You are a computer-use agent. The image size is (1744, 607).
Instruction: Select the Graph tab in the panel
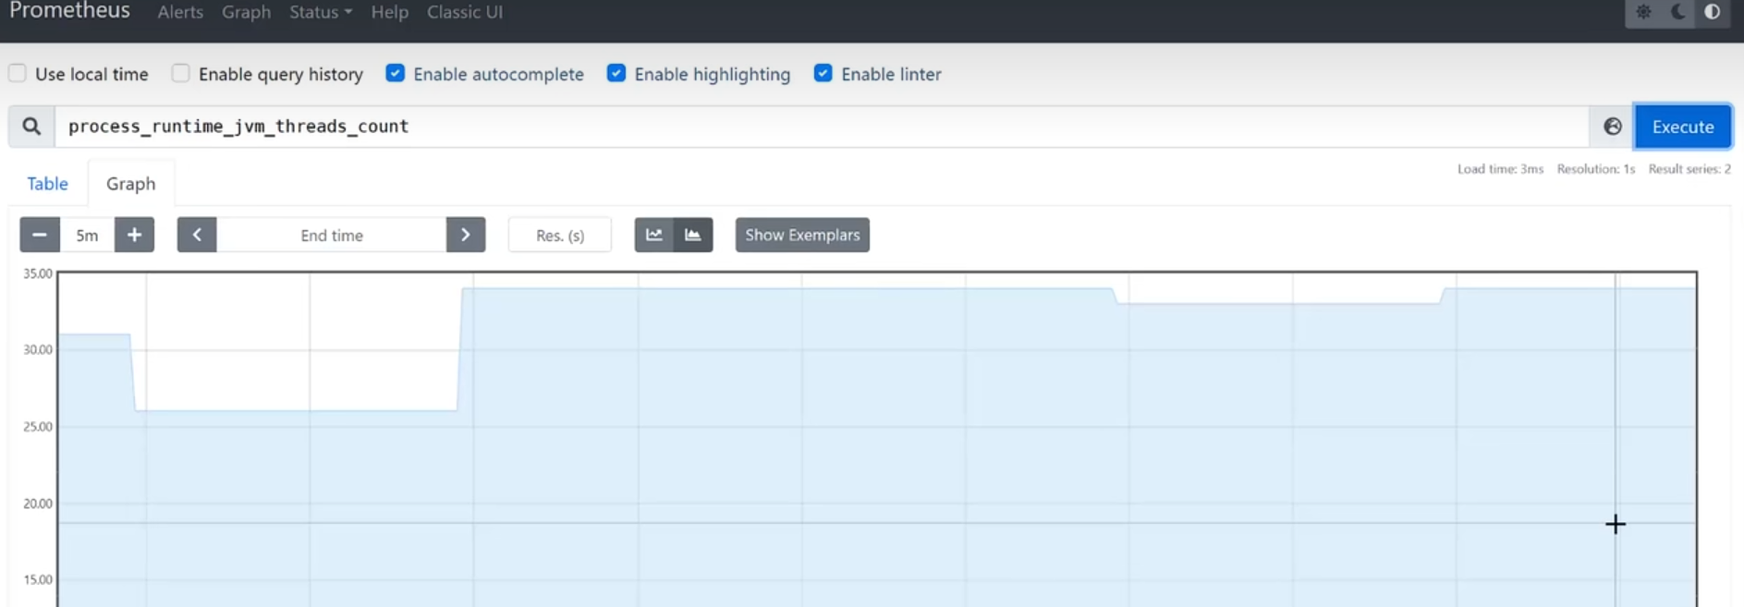pyautogui.click(x=130, y=183)
